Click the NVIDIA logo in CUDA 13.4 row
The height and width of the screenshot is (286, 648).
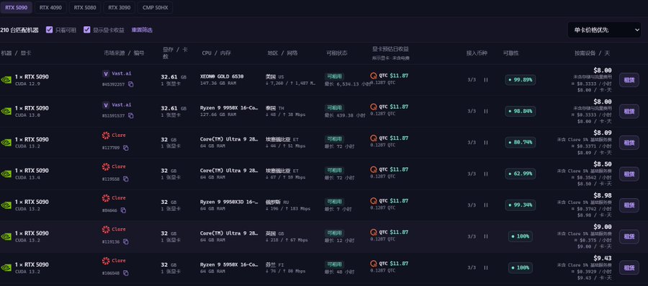coord(6,174)
